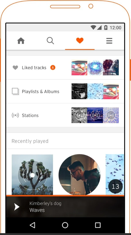Tap the offline download icon beside Liked tracks
131x235 pixels.
[x=53, y=68]
